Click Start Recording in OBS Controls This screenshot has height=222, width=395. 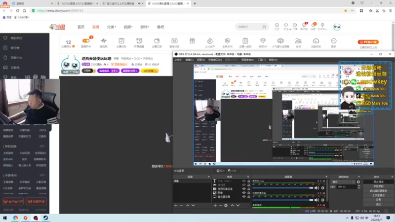point(378,186)
